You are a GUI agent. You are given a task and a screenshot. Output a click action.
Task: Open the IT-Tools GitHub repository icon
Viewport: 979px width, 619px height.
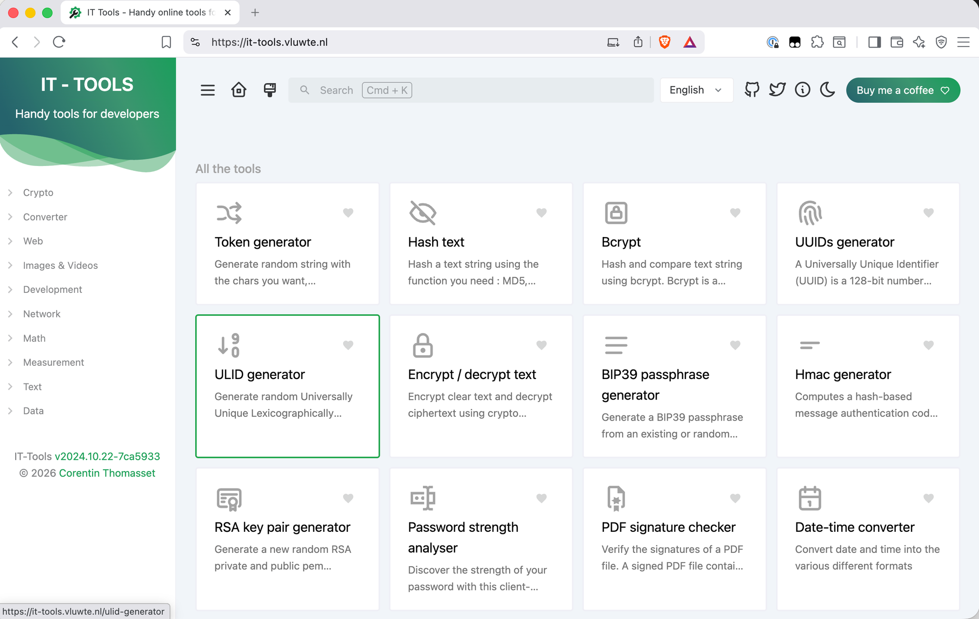click(752, 90)
